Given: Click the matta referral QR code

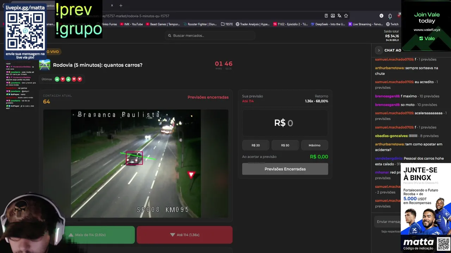Looking at the screenshot, I should pos(444,244).
